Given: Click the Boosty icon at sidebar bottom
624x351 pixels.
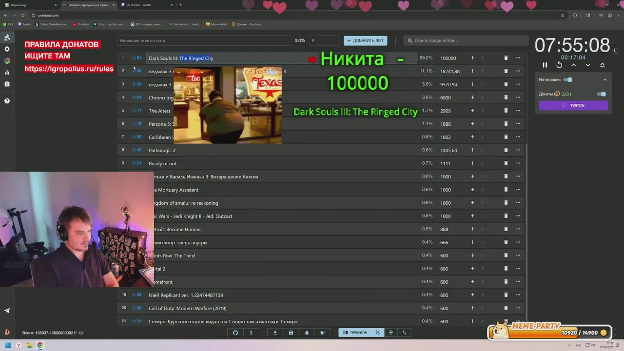Looking at the screenshot, I should pyautogui.click(x=7, y=332).
